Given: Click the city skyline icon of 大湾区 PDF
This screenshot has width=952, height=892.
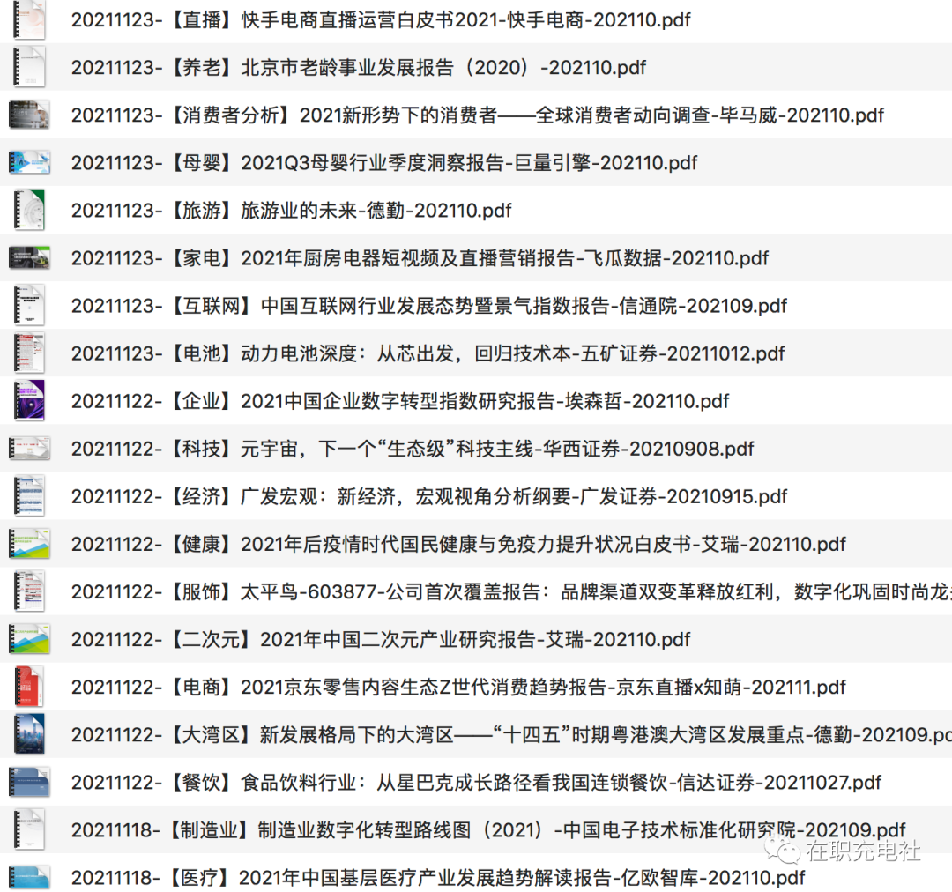Looking at the screenshot, I should pos(29,734).
